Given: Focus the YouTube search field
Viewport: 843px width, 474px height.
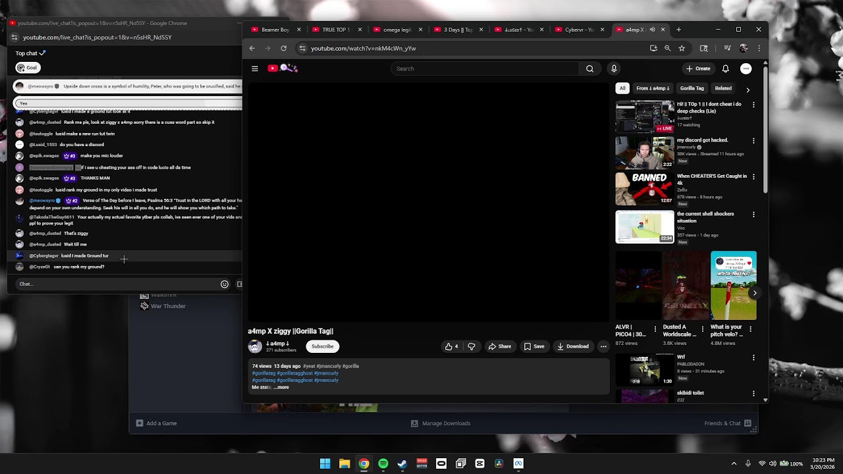Looking at the screenshot, I should [485, 68].
